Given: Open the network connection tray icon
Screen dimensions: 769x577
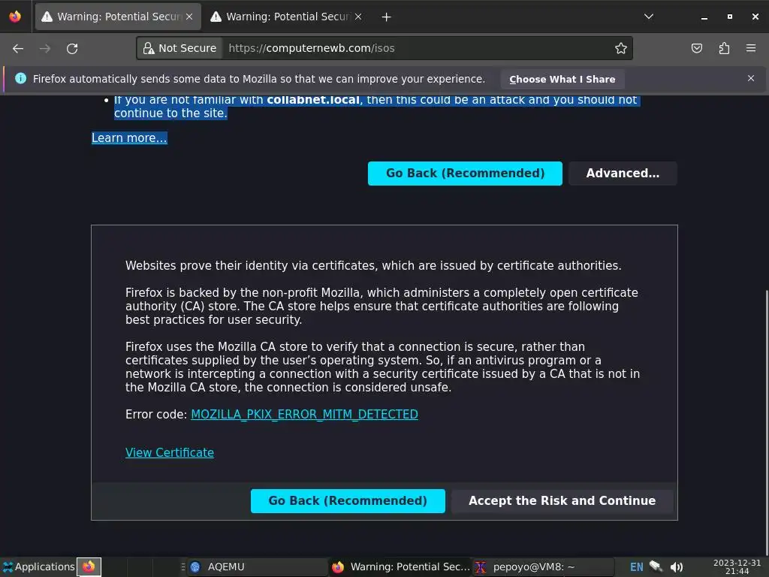Looking at the screenshot, I should click(656, 566).
